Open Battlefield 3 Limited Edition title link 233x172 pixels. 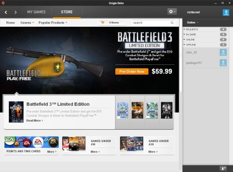58,104
